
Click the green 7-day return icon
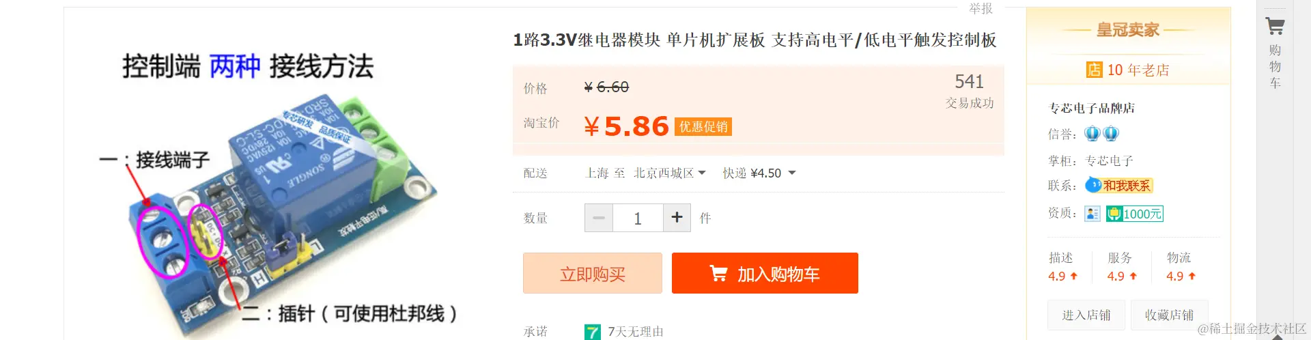point(593,332)
